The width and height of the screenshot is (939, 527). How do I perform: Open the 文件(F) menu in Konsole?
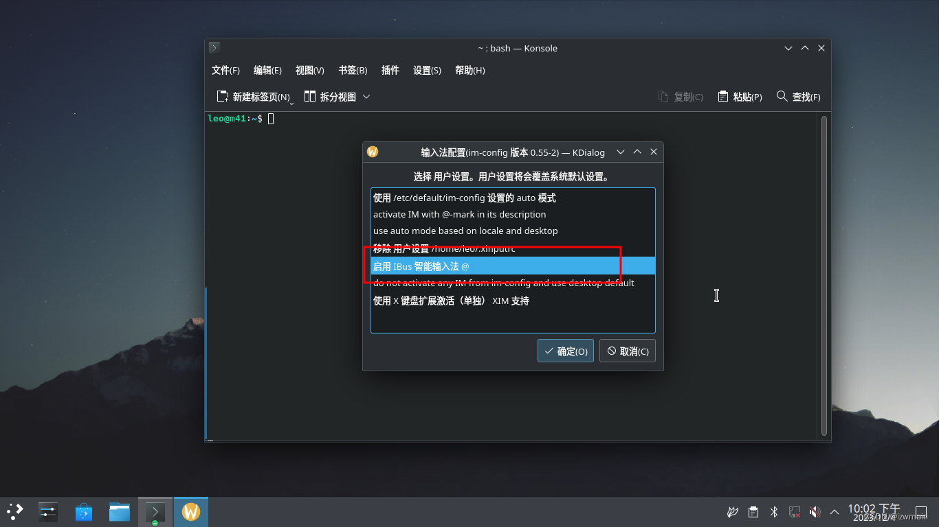tap(225, 70)
